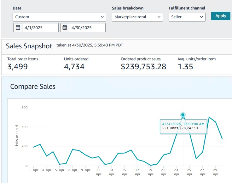Click the 600 y-axis label
The width and height of the screenshot is (232, 183).
coord(24,107)
